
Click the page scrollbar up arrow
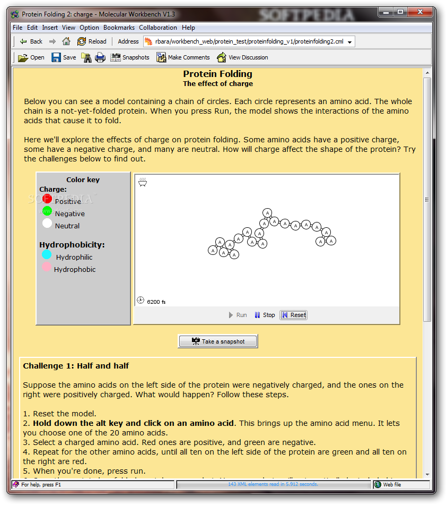point(427,73)
